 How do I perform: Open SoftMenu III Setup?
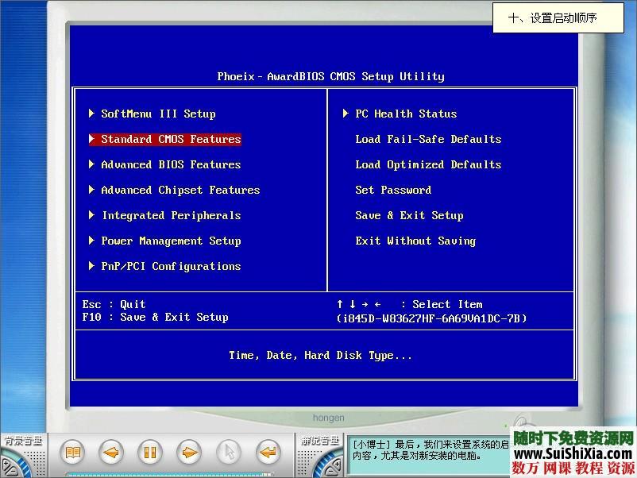click(x=158, y=114)
